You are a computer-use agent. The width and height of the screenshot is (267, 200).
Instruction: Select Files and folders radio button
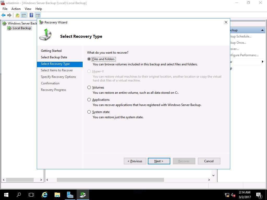coord(89,59)
